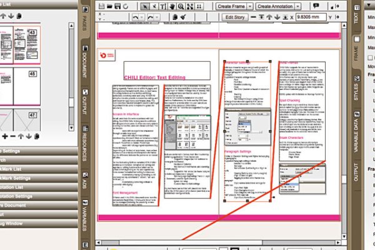Screen dimensions: 375x250
Task: Expand the BookMark List section
Action: tap(39, 169)
